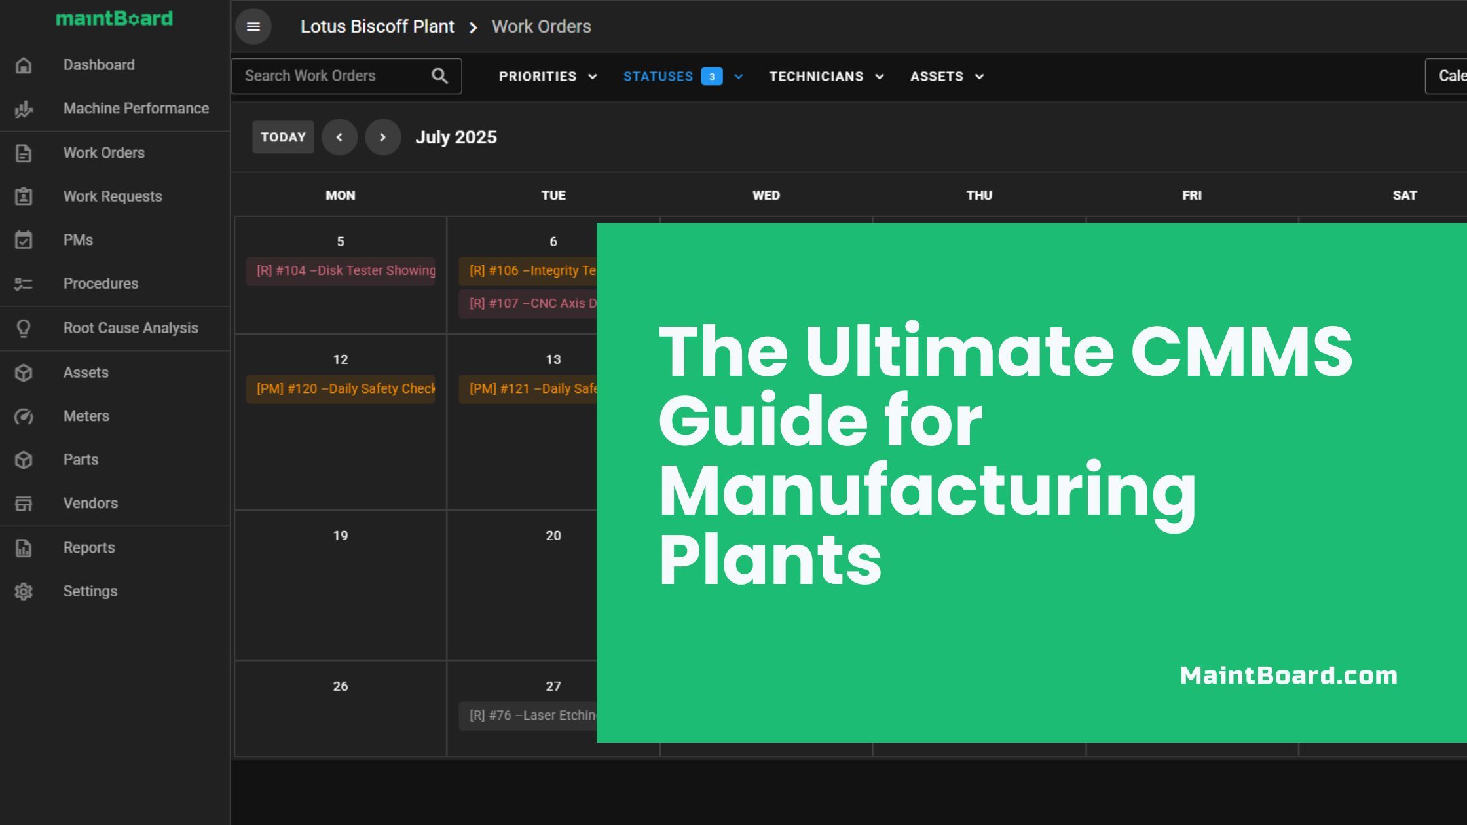Open the Assets filter dropdown
The height and width of the screenshot is (825, 1467).
pos(946,76)
